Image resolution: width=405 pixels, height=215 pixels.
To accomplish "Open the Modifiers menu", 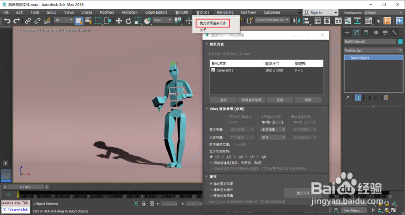I will (107, 13).
